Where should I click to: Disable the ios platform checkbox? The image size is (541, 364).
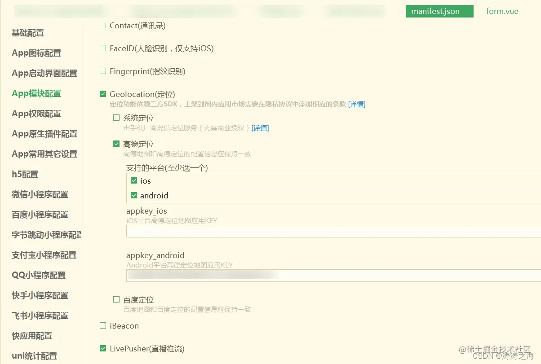[134, 180]
